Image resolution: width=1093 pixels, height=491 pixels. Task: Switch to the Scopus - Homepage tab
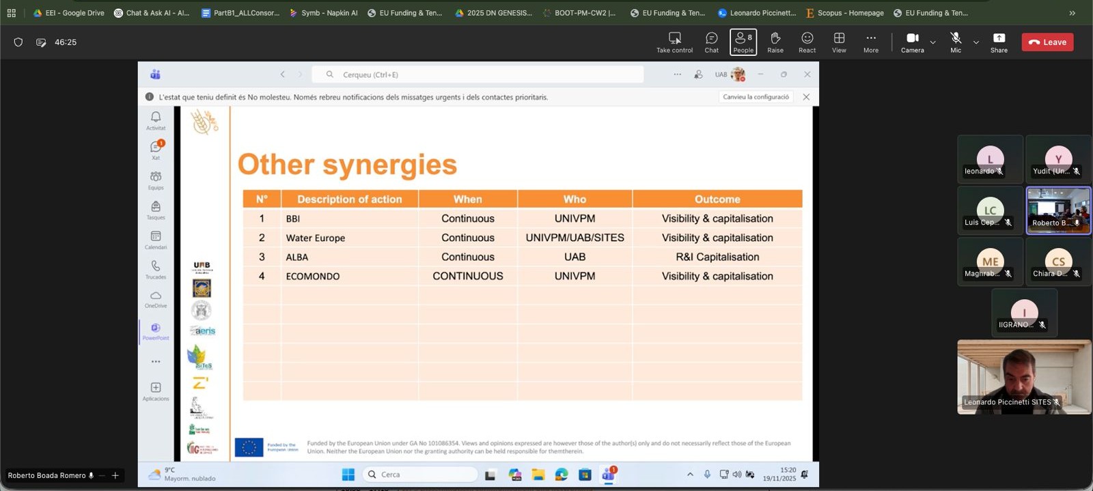[844, 13]
